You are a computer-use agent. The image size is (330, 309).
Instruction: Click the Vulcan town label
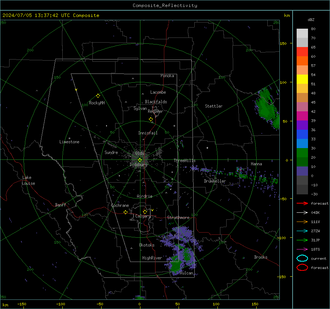186,273
